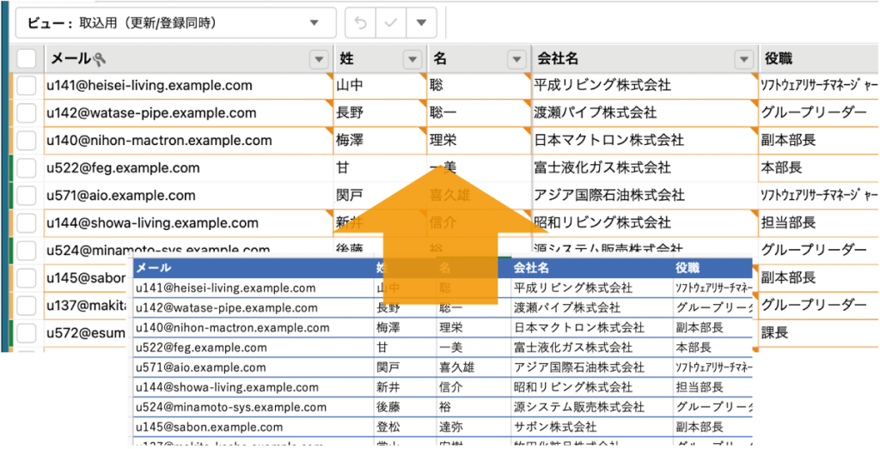Select 登松 surname in spreadsheet overlay
Image resolution: width=880 pixels, height=449 pixels.
tap(406, 428)
